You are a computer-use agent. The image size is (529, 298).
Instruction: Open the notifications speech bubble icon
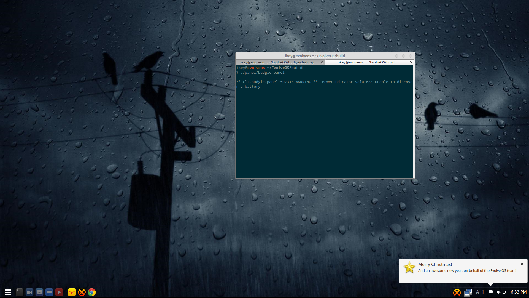coord(491,292)
